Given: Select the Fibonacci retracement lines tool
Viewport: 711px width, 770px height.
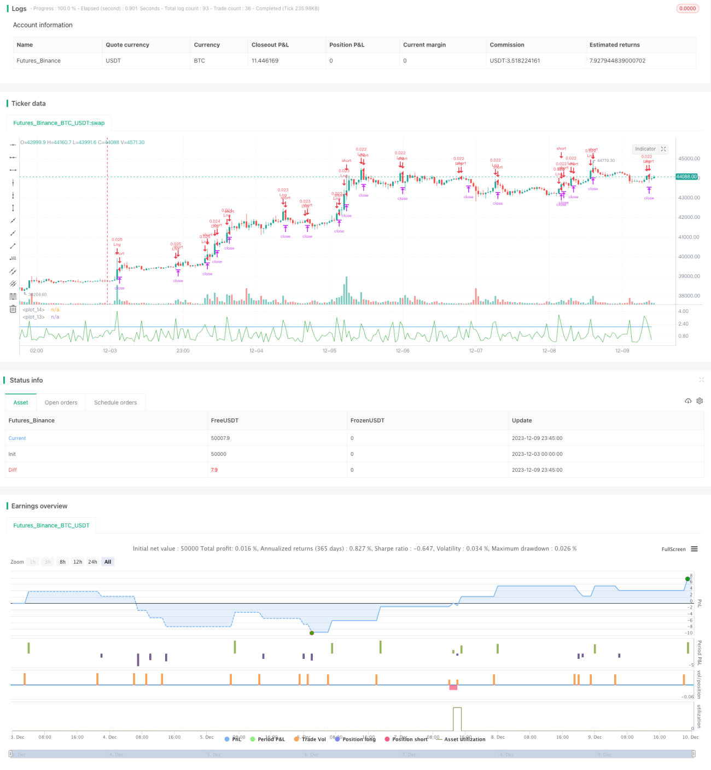Looking at the screenshot, I should [13, 296].
